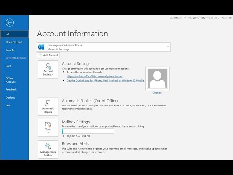
Task: Select the Info menu item
Action: [x=15, y=34]
